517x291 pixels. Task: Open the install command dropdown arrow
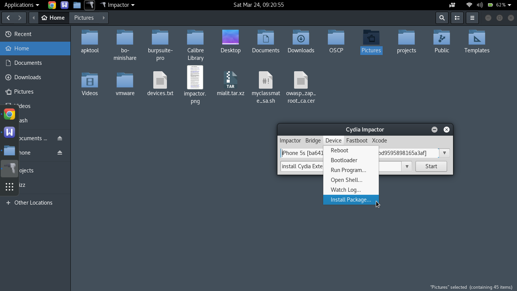pos(407,166)
